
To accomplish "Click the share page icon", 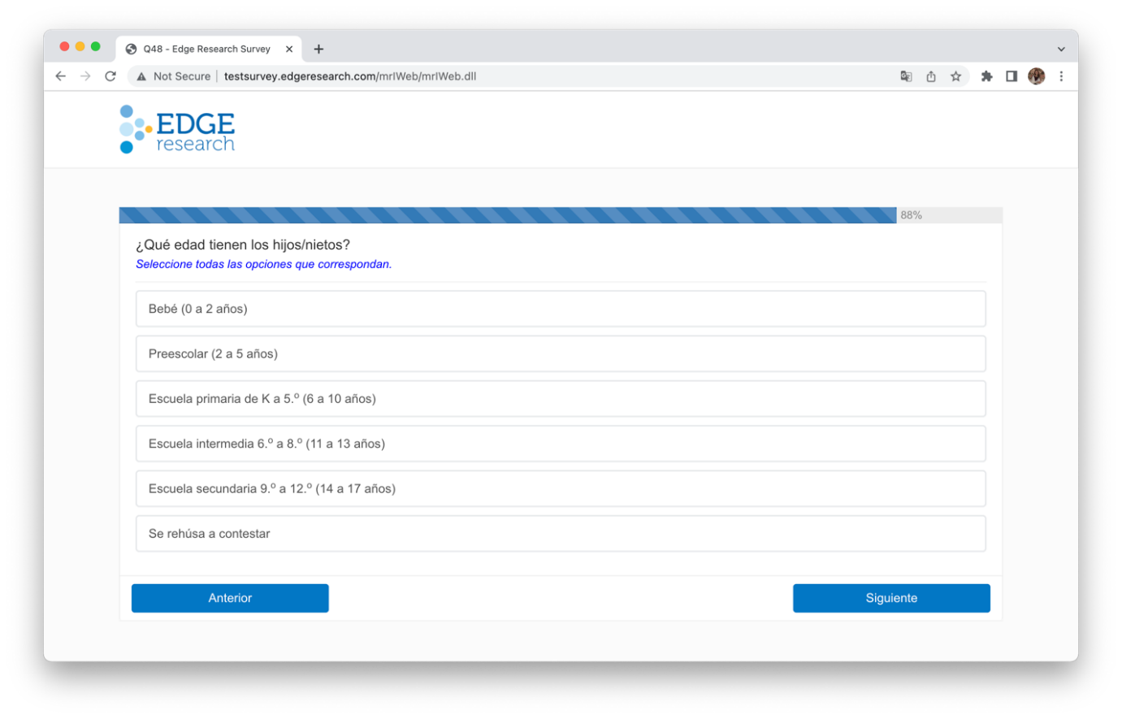I will pyautogui.click(x=931, y=76).
